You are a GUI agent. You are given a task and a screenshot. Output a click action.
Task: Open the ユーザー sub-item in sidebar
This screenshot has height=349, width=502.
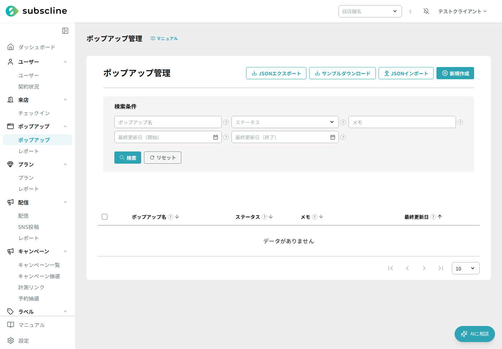point(29,75)
